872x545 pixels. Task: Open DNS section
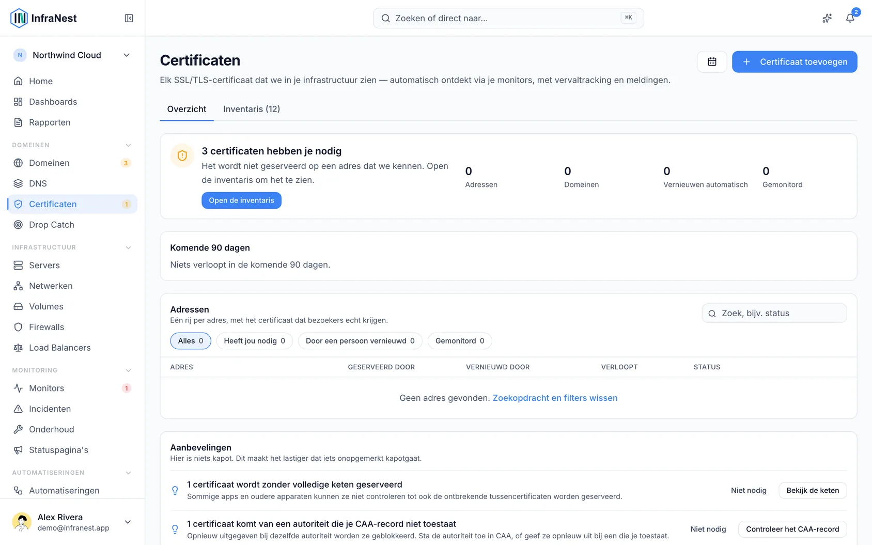pyautogui.click(x=72, y=183)
